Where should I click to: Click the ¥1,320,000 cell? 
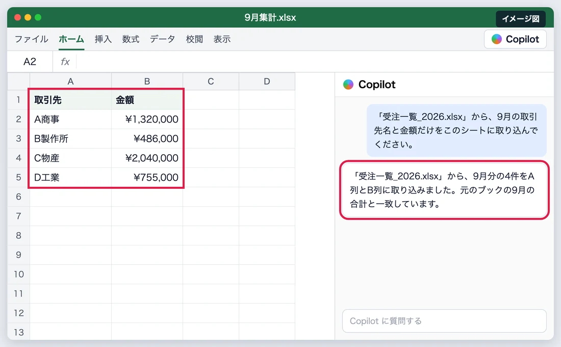(x=147, y=119)
